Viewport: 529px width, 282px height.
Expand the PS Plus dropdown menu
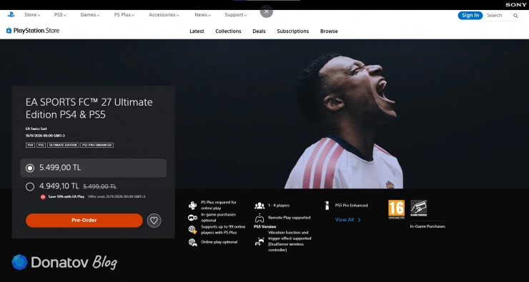tap(124, 15)
